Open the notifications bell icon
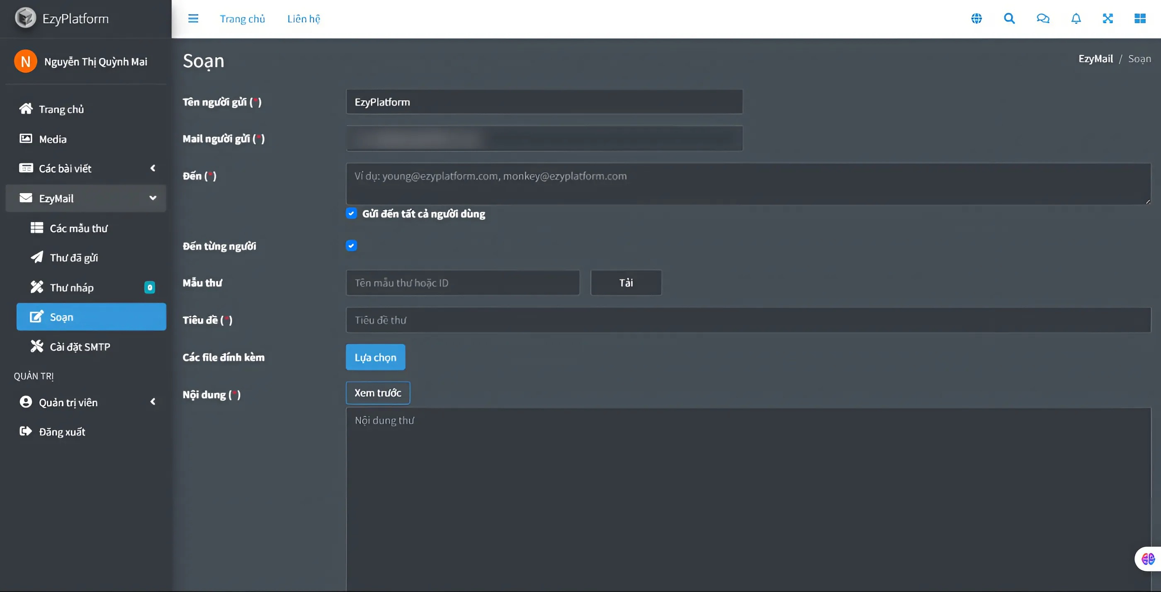The width and height of the screenshot is (1161, 592). (x=1076, y=19)
